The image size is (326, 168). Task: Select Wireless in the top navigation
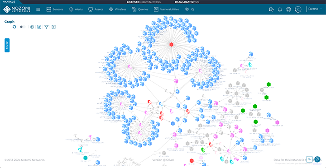[x=117, y=9]
